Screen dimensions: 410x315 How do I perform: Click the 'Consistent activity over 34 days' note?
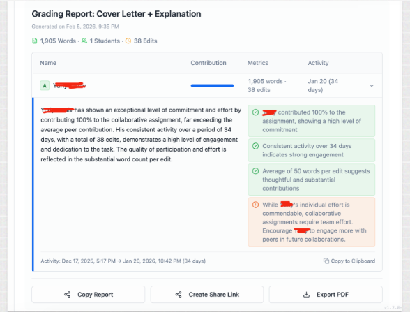pos(312,150)
